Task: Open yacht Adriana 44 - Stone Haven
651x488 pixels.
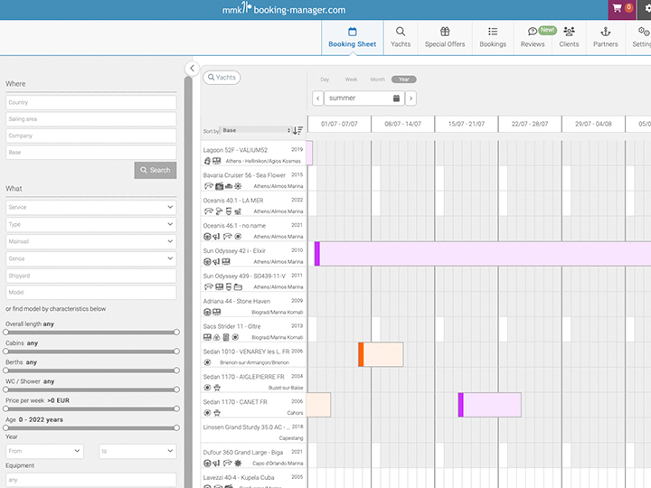Action: (237, 301)
